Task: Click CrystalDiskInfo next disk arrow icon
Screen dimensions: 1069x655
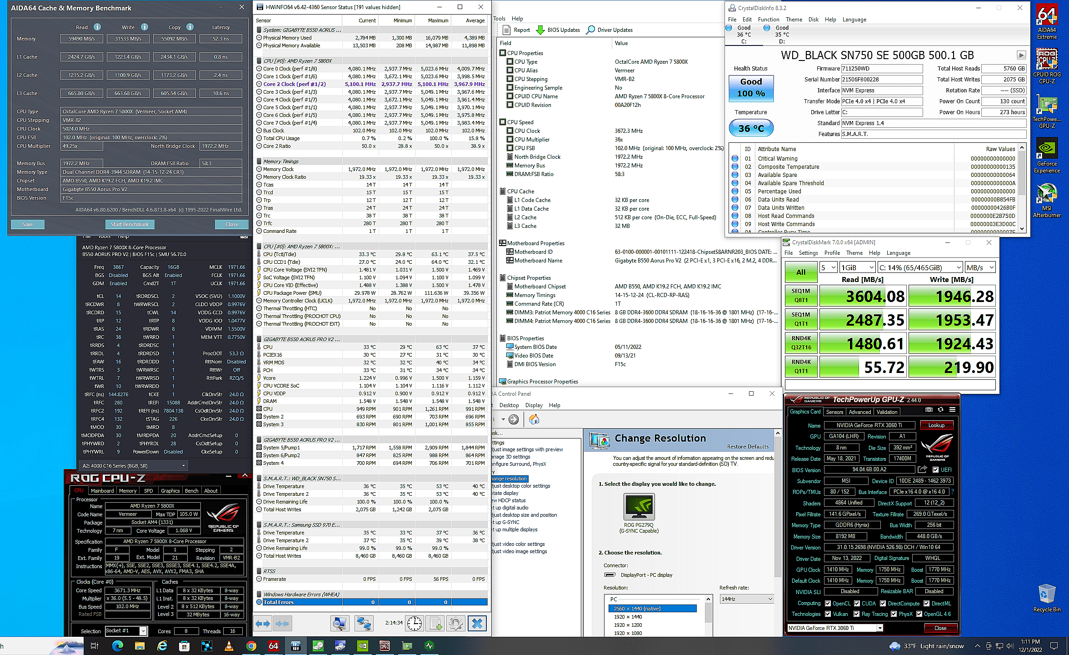Action: [1021, 55]
